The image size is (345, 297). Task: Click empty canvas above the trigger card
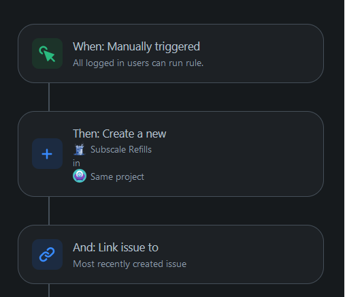[170, 12]
